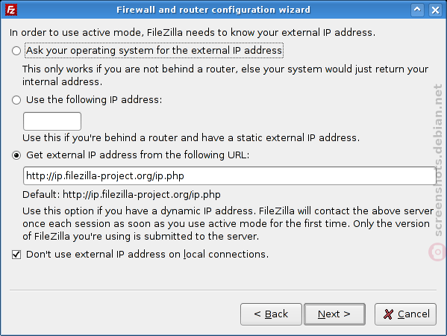The image size is (447, 336).
Task: Click the 'This only works if' explanation text
Action: pos(225,75)
